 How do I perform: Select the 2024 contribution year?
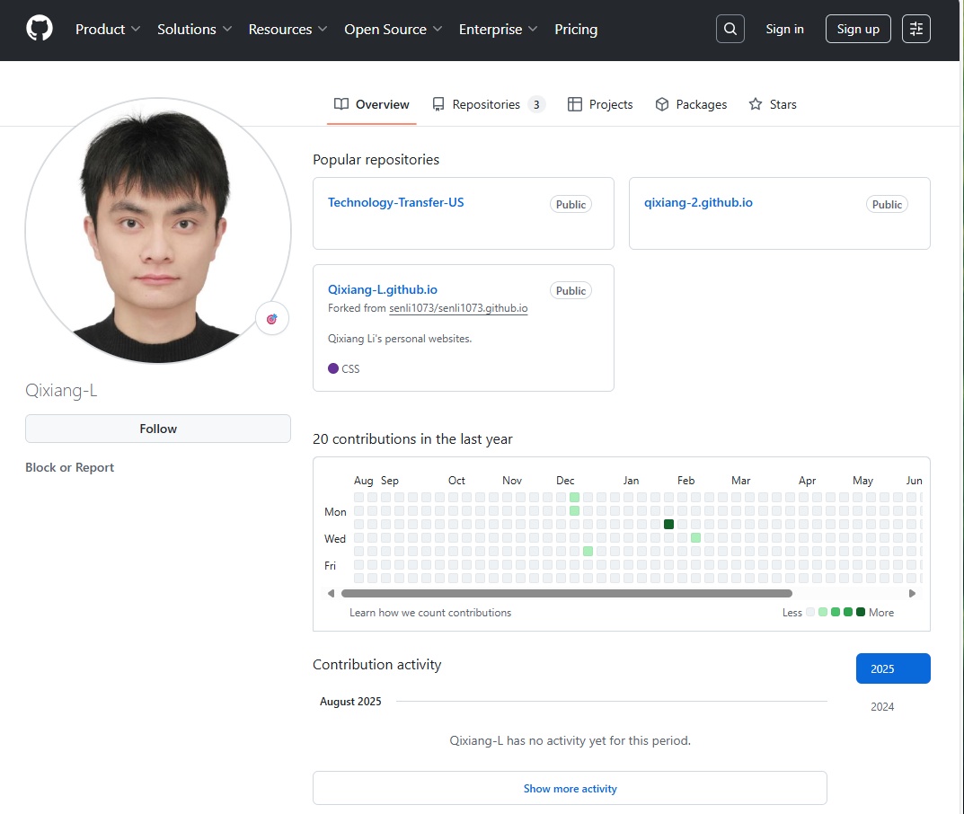[882, 707]
